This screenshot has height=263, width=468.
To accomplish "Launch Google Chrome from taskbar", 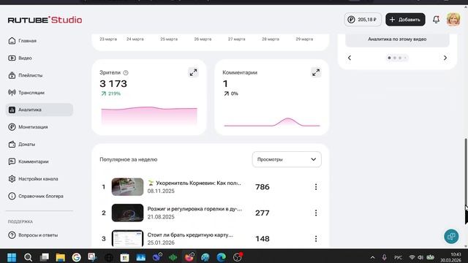I will point(76,257).
